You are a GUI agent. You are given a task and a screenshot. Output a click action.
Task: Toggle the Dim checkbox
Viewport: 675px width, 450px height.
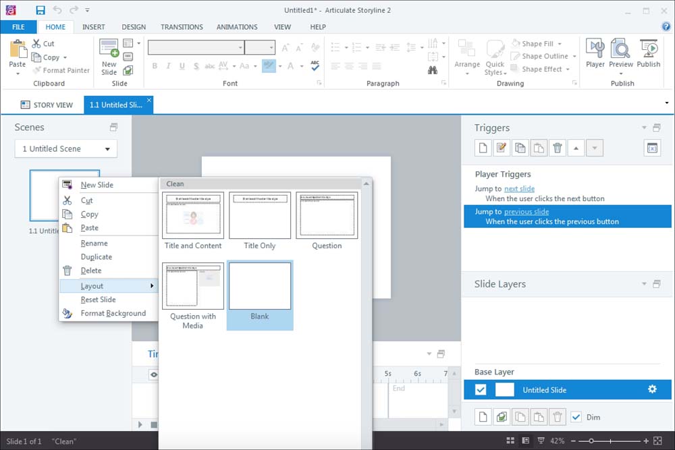click(x=576, y=417)
